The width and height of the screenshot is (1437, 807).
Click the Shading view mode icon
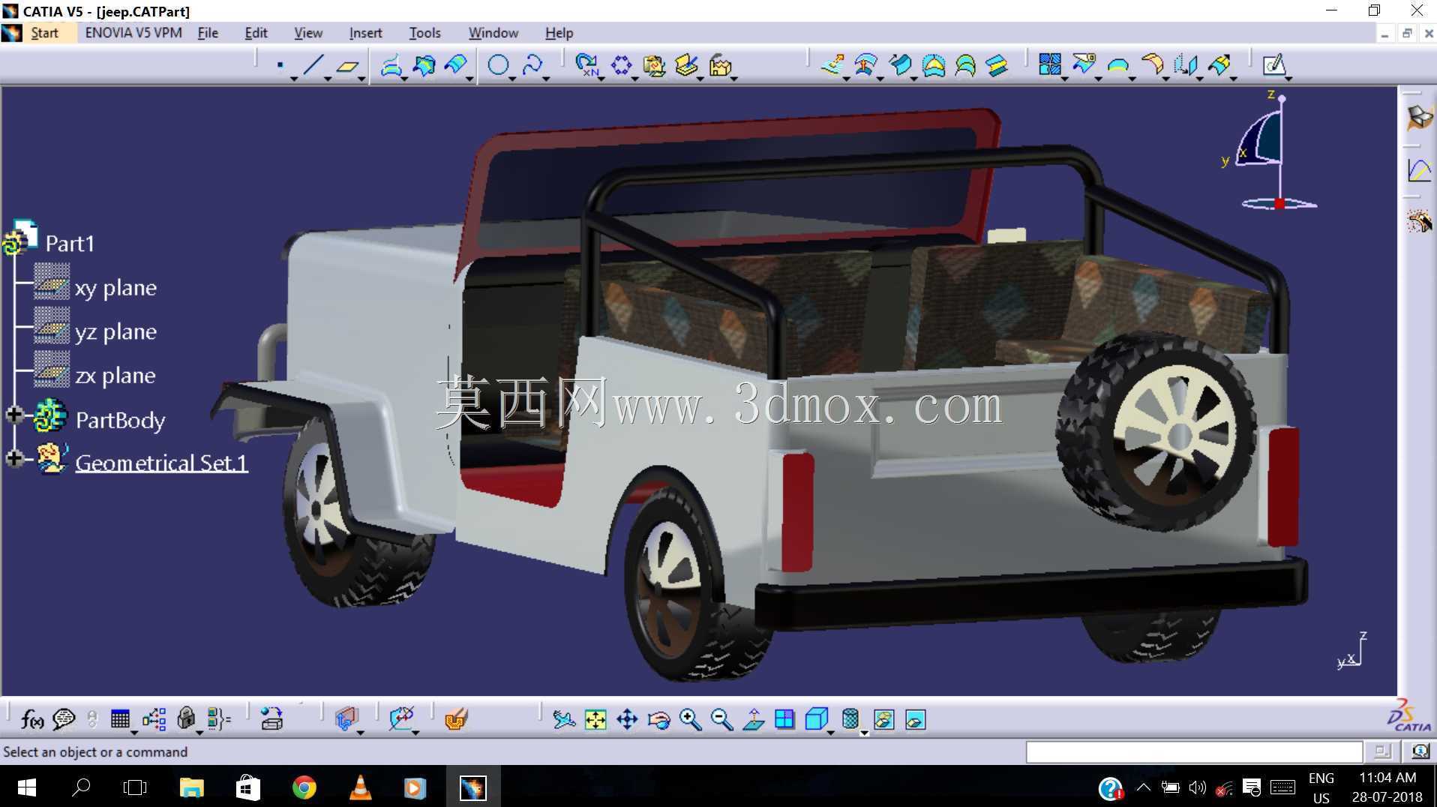tap(850, 719)
